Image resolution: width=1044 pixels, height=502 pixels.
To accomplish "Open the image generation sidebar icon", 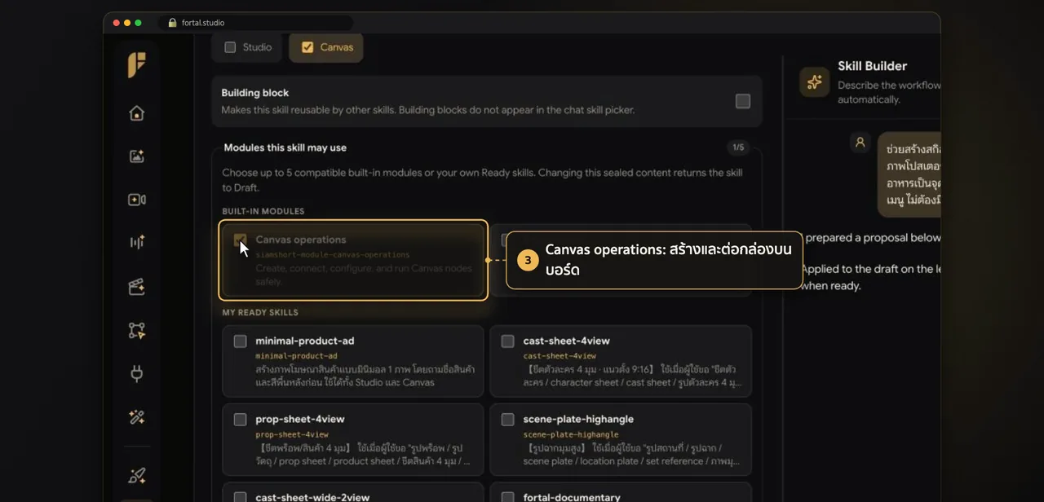I will [x=137, y=156].
